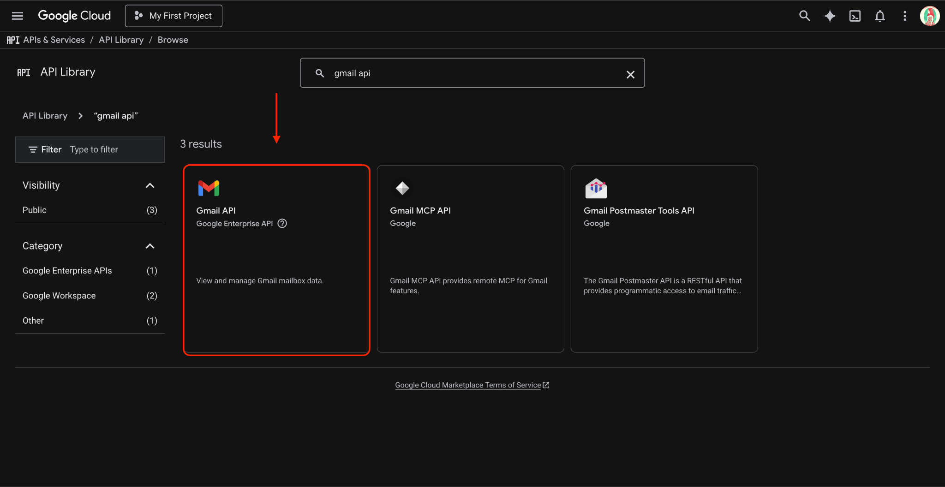The width and height of the screenshot is (945, 487).
Task: Click the external link icon after Terms of Service
Action: click(x=546, y=385)
